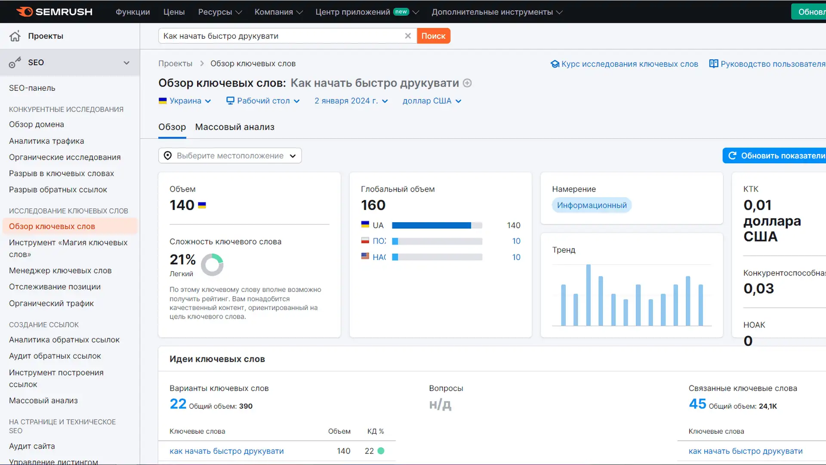Click the Projects home icon
The height and width of the screenshot is (465, 826).
pyautogui.click(x=15, y=36)
